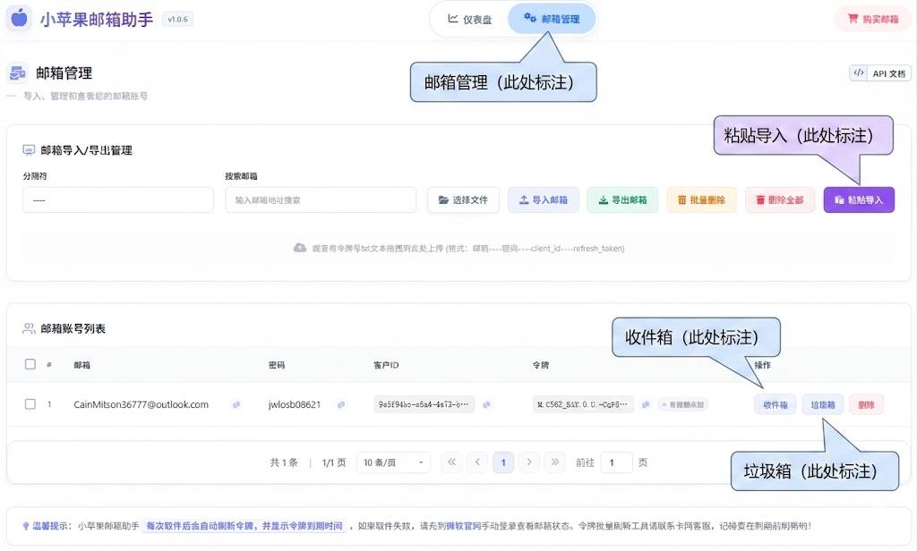Copy the password jwlosb08621 icon
The image size is (917, 551).
[x=341, y=404]
